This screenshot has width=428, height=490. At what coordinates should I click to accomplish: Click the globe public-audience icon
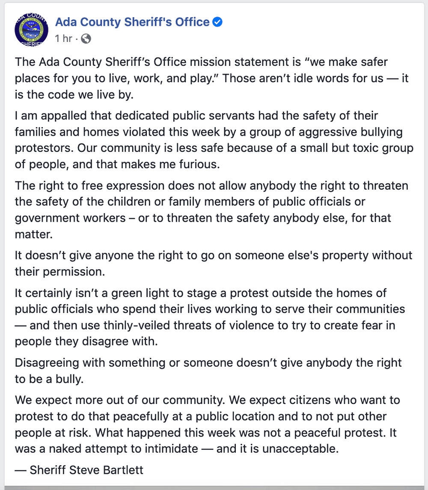pos(86,39)
